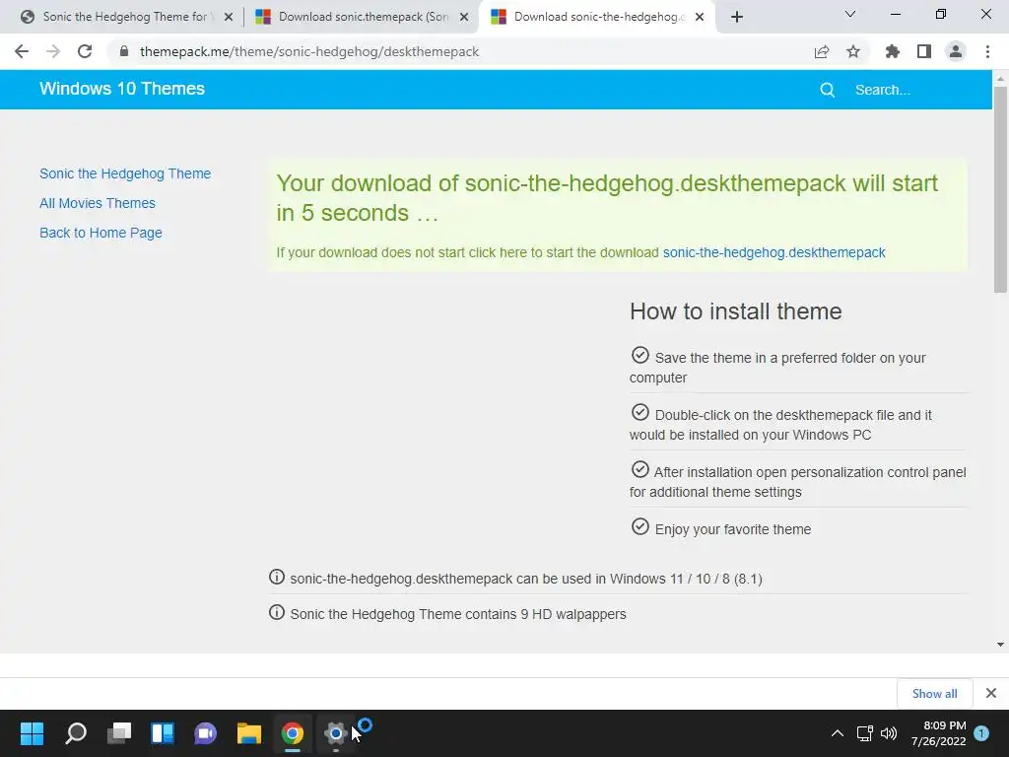Viewport: 1009px width, 757px height.
Task: Click Show all downloads button
Action: [x=934, y=693]
